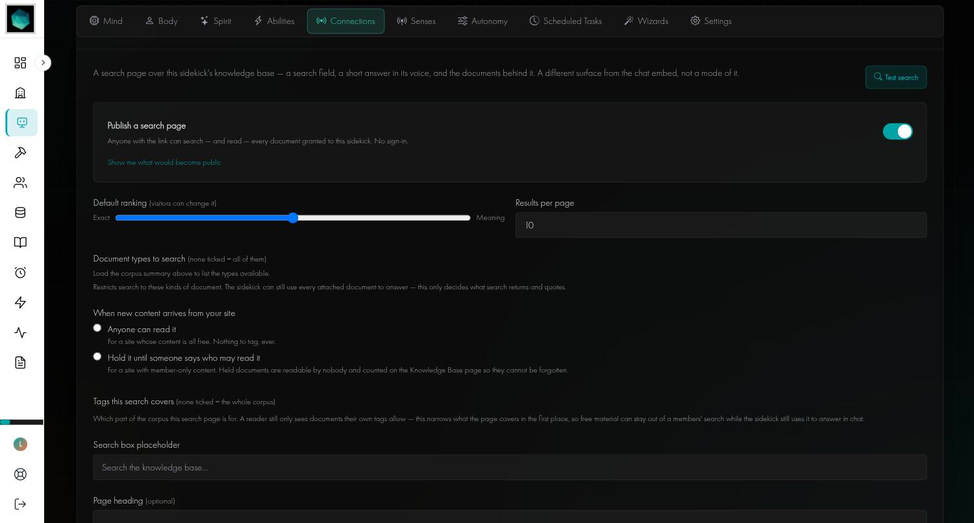Viewport: 974px width, 523px height.
Task: Go to the Abilities tab
Action: 274,21
